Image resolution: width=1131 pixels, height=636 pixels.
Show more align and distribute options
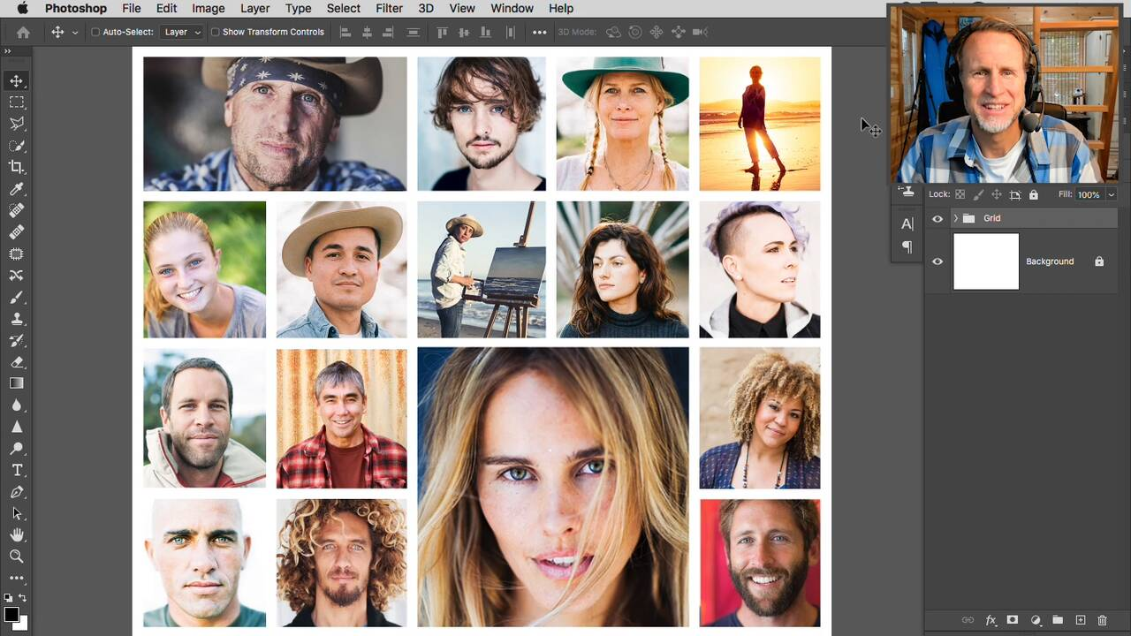540,32
